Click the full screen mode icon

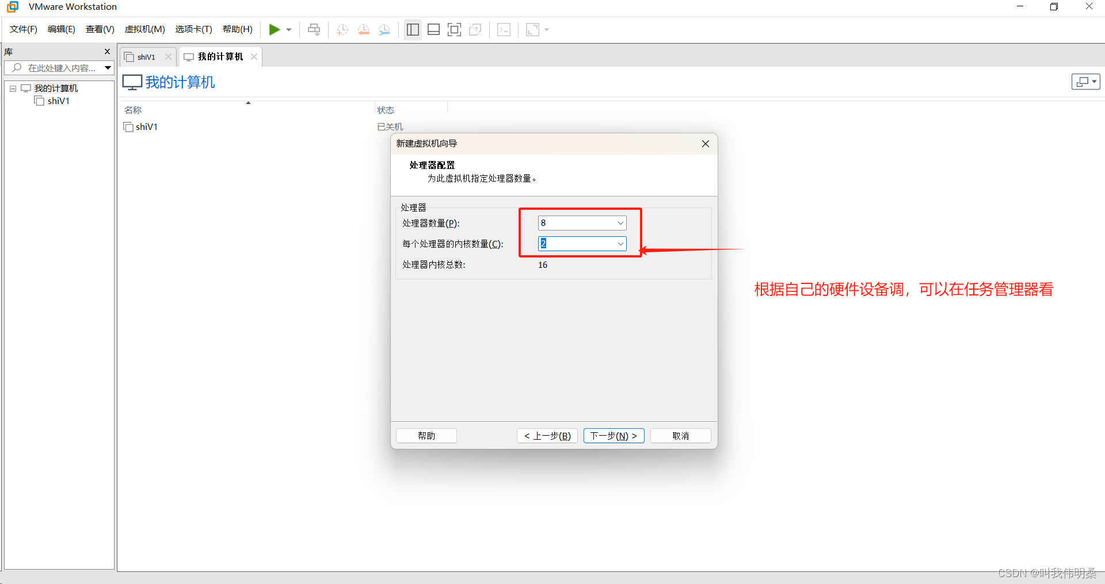[x=454, y=29]
